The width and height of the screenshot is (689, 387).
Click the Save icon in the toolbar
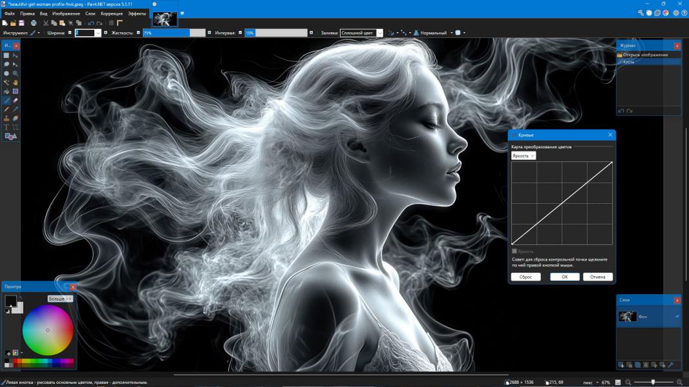(x=21, y=23)
